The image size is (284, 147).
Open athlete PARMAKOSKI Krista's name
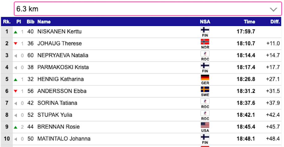pos(63,67)
